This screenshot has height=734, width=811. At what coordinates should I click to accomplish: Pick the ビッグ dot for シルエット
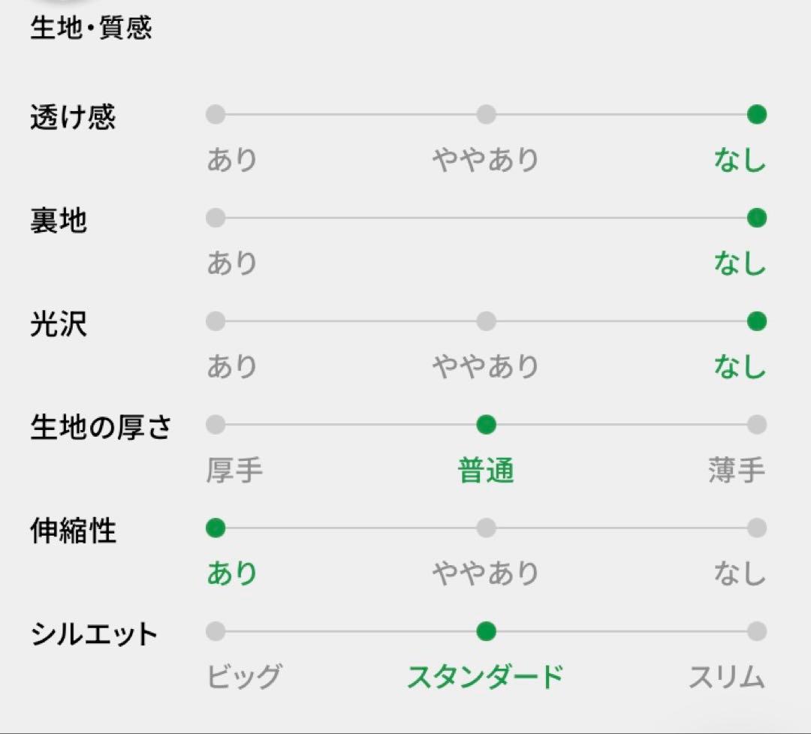(x=216, y=631)
